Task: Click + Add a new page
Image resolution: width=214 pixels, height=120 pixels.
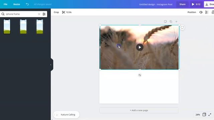Action: click(139, 110)
